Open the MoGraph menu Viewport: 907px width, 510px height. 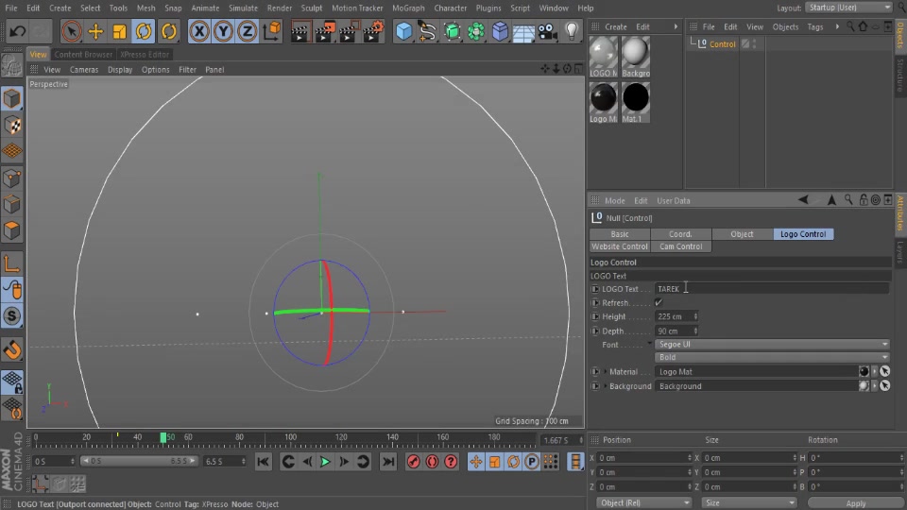(408, 8)
